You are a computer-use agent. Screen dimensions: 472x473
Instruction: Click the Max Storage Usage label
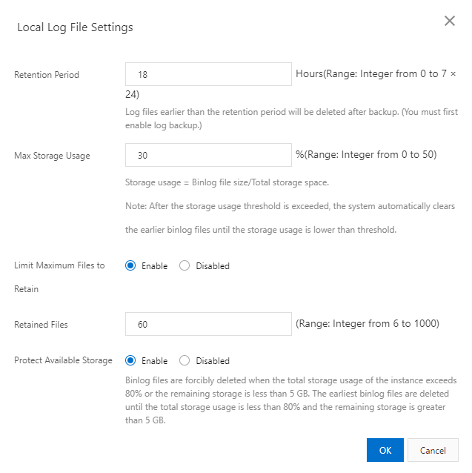[x=52, y=156]
